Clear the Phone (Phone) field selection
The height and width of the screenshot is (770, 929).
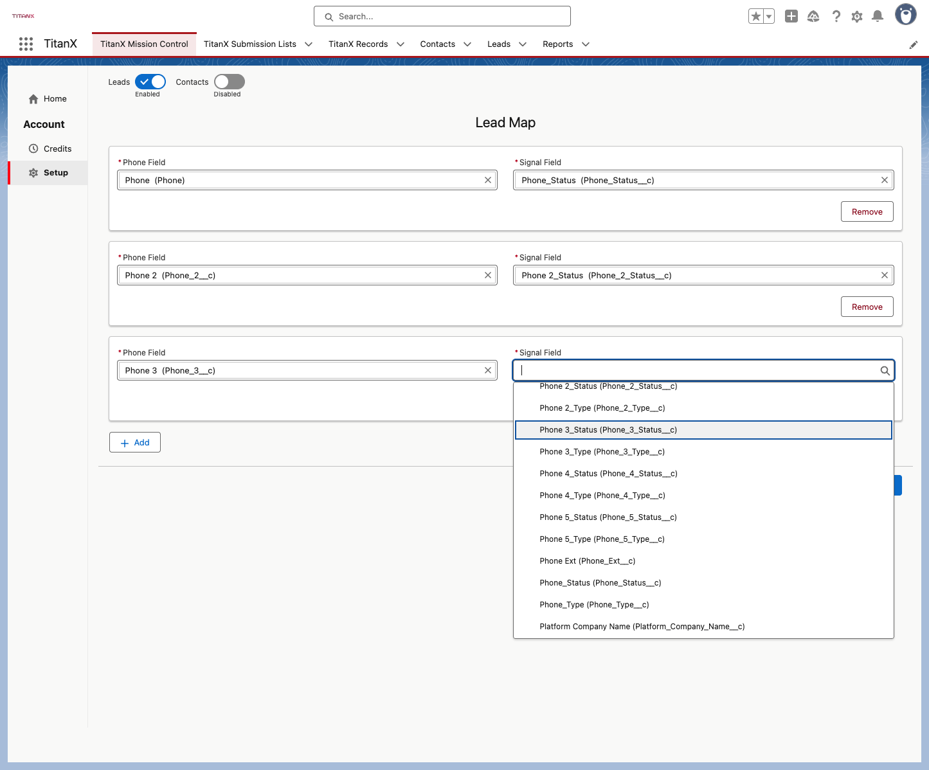pos(488,180)
